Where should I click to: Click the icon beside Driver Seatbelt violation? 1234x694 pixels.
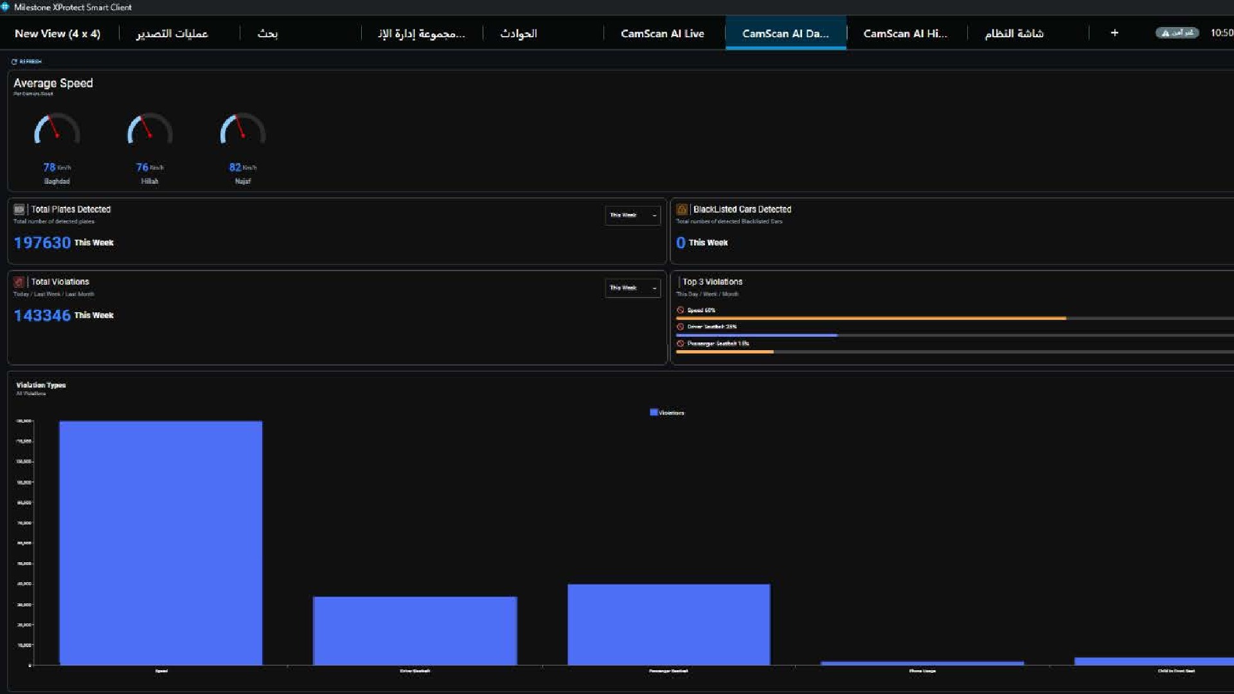coord(680,327)
